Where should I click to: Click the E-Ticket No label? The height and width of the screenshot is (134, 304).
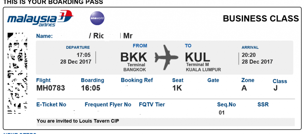pyautogui.click(x=51, y=105)
